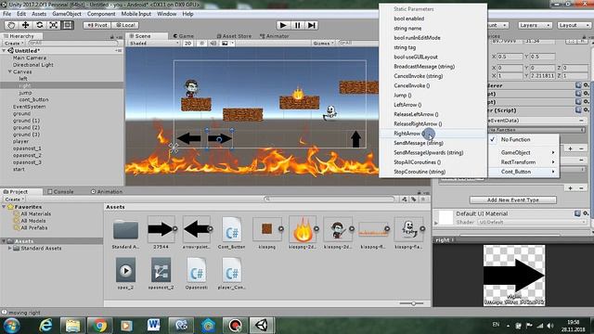Choose Jump () in function list

pyautogui.click(x=433, y=95)
